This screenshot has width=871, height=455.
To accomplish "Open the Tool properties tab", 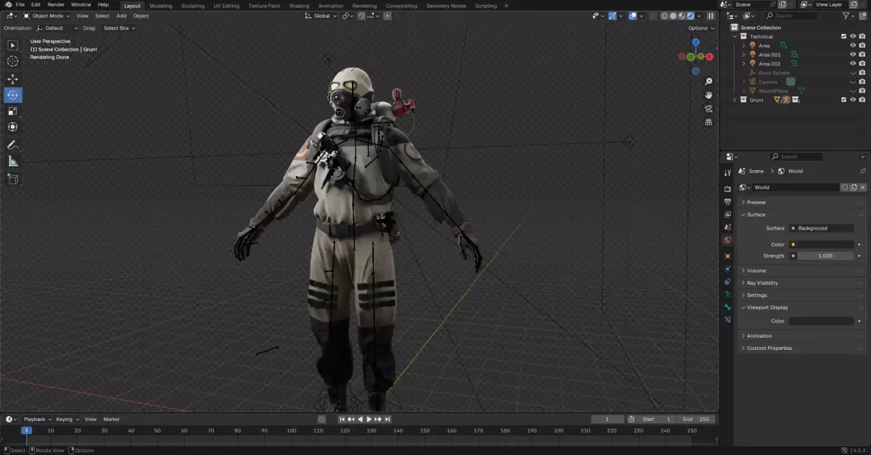I will tap(727, 172).
